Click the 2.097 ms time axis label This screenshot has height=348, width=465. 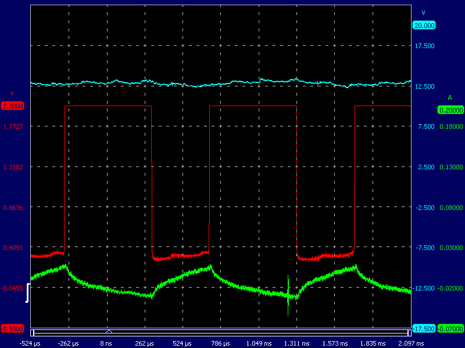[x=410, y=343]
